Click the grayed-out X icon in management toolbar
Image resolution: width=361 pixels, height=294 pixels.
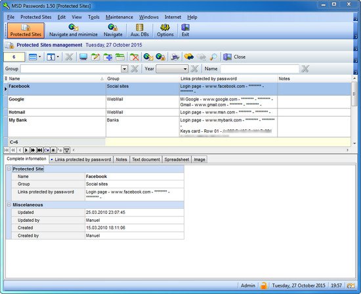[69, 57]
